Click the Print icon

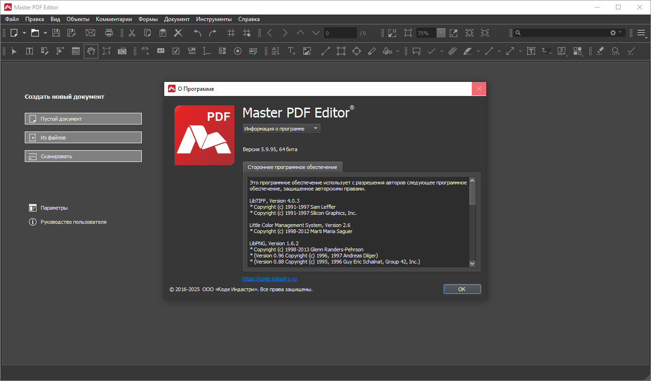click(x=109, y=33)
